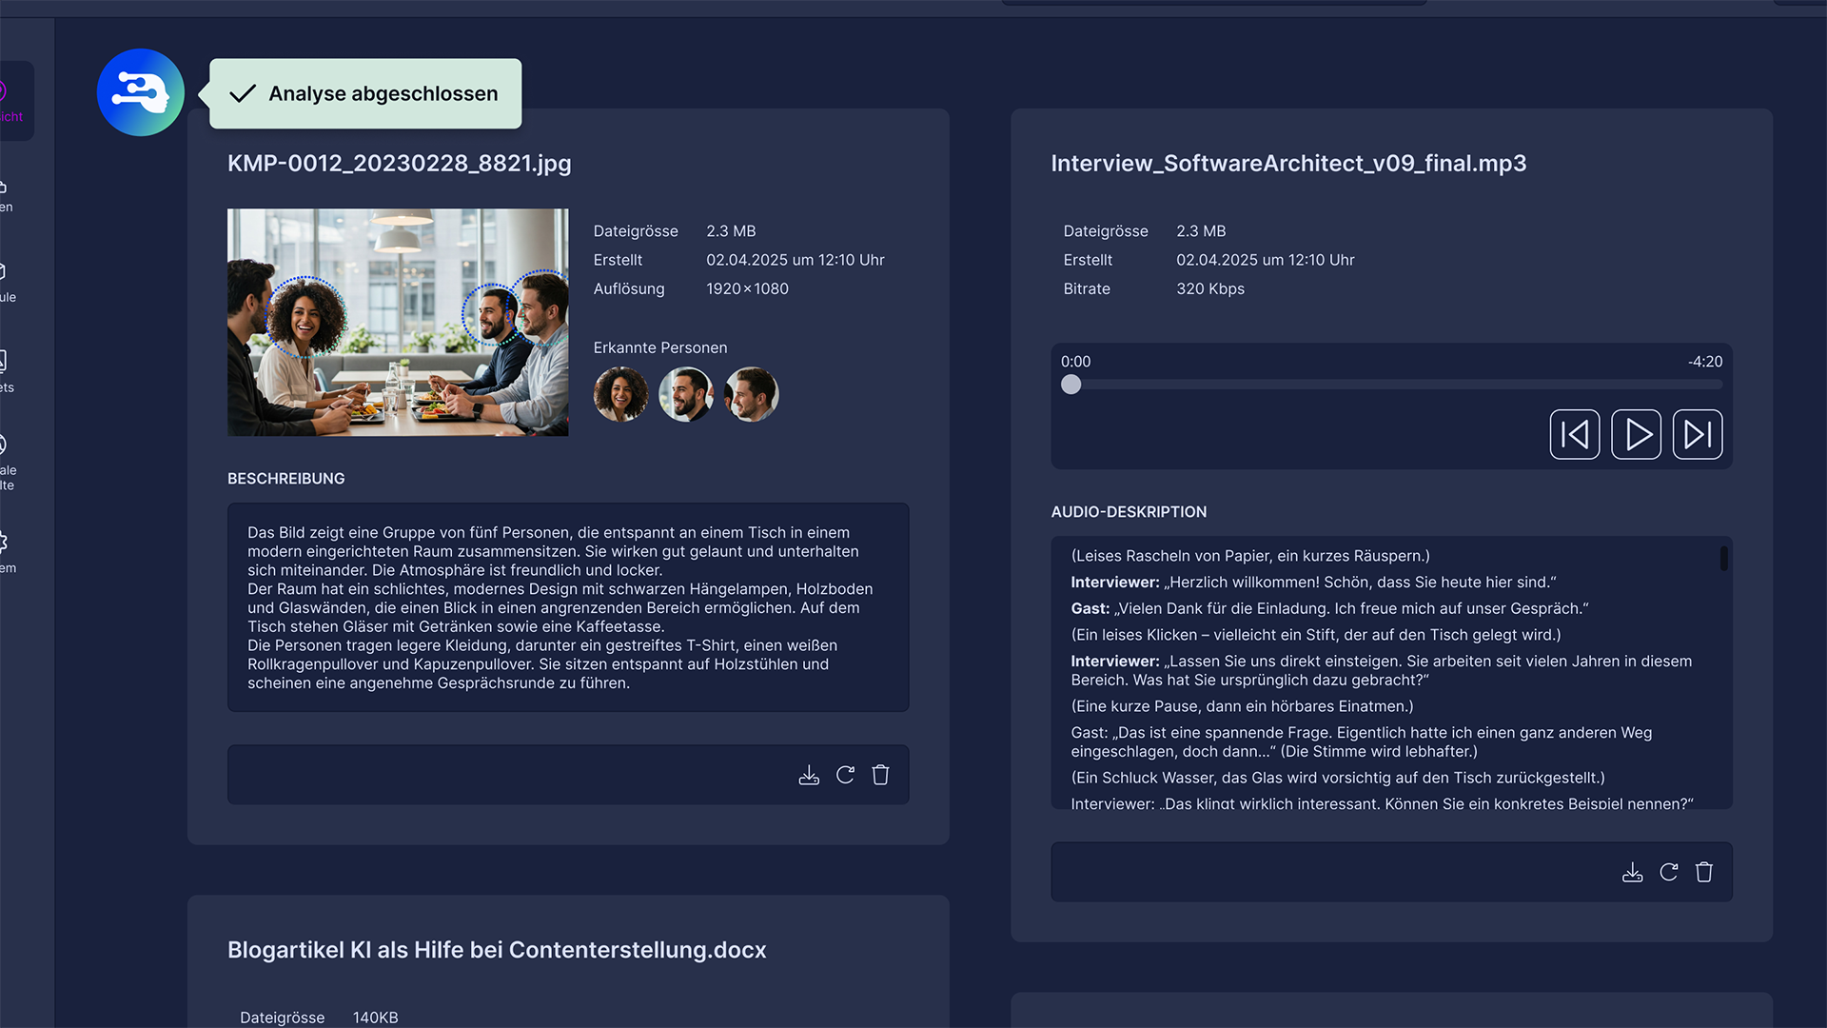Click the audio description scrollbar
This screenshot has height=1028, width=1827.
click(x=1723, y=559)
